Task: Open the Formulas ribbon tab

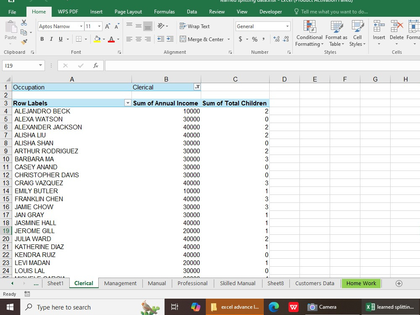Action: [164, 12]
